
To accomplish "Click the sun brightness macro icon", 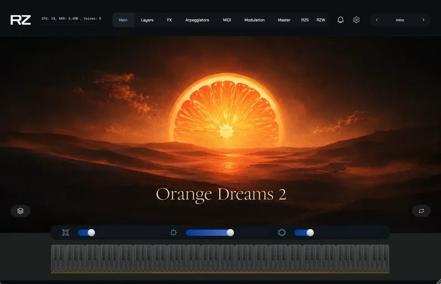I will pos(174,233).
